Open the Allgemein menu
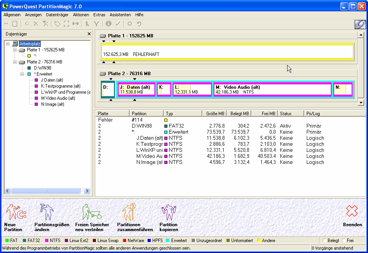 pos(12,15)
